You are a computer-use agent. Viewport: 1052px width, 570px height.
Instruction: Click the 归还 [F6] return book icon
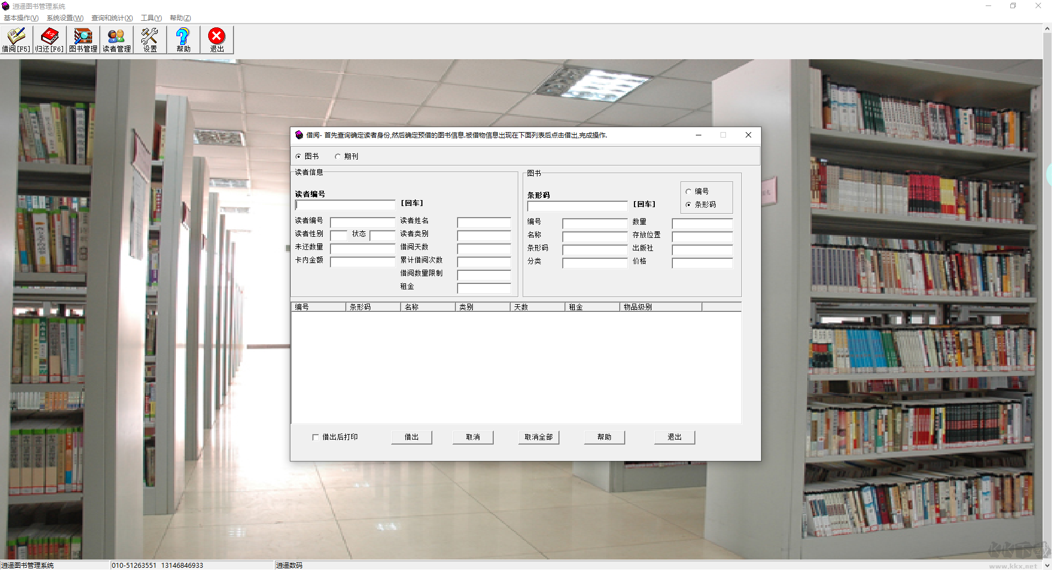pos(50,40)
